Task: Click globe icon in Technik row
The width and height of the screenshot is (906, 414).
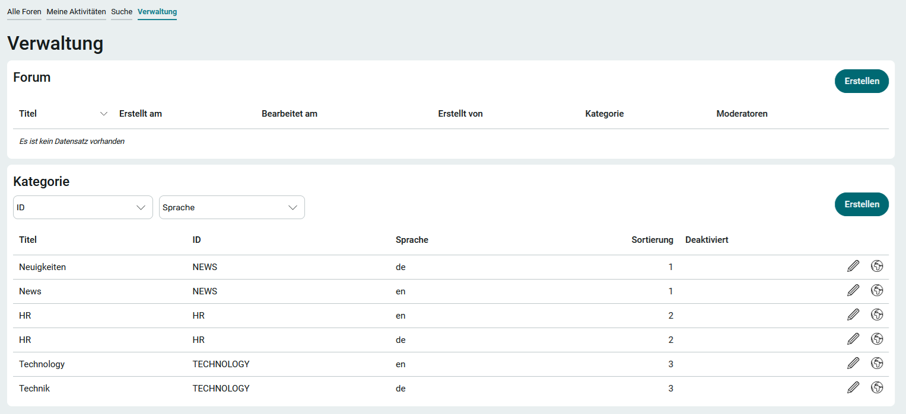Action: [x=877, y=388]
